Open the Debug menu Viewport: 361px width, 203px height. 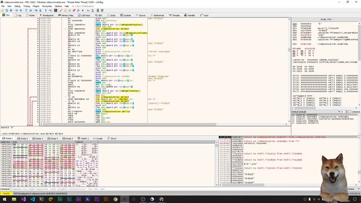pyautogui.click(x=17, y=6)
